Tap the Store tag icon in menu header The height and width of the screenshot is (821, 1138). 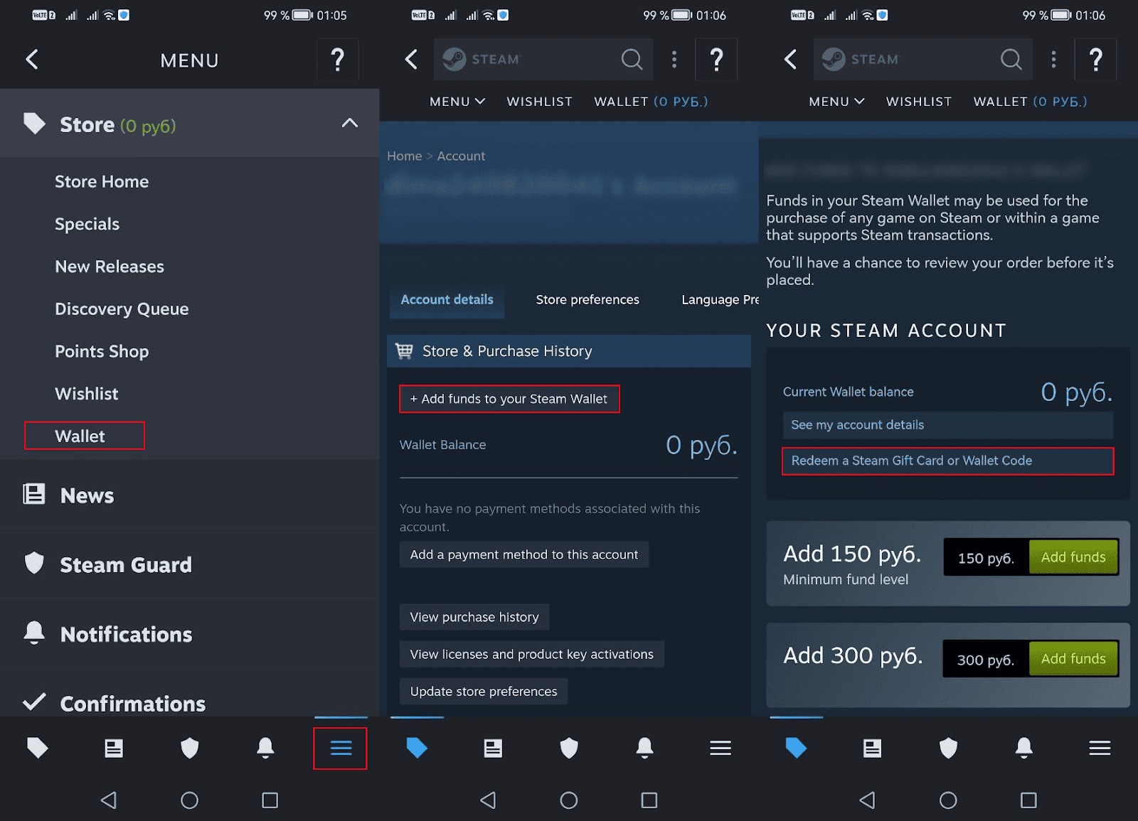[x=34, y=124]
